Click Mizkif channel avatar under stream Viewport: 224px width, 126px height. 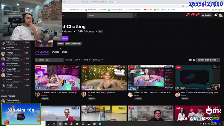[131, 94]
